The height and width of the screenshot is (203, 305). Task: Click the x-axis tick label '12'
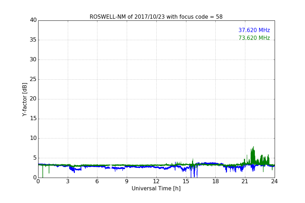pos(156,182)
